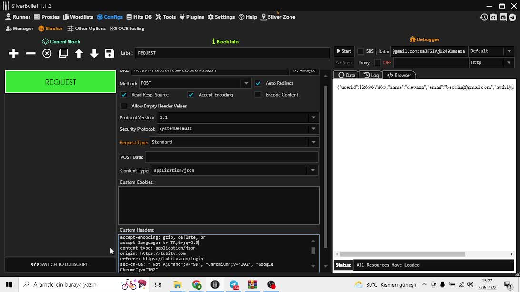Add a new block with the plus icon

click(x=13, y=53)
